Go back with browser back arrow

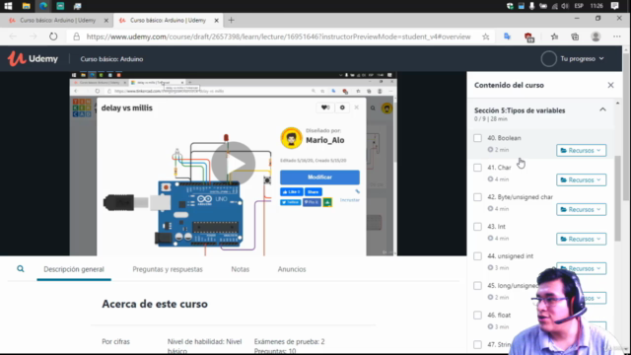pos(13,36)
